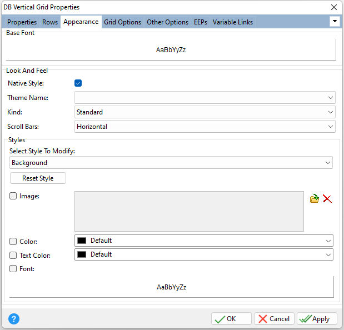Open the Kind dropdown showing Standard
The height and width of the screenshot is (330, 344).
(x=205, y=112)
